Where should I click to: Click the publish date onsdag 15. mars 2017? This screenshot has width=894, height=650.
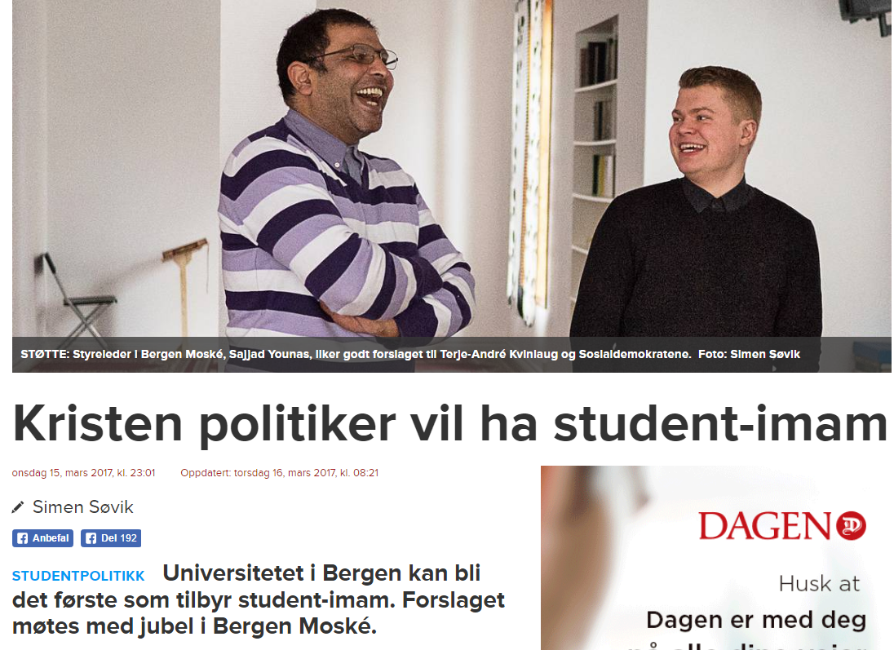[83, 473]
